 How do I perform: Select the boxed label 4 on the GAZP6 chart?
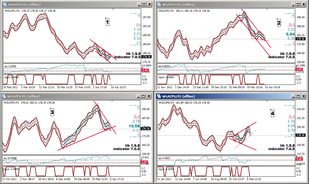click(273, 113)
